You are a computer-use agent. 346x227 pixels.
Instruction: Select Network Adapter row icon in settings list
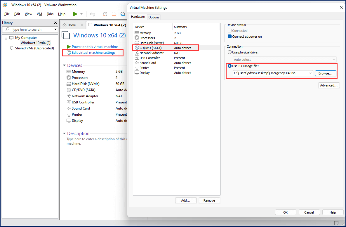(x=137, y=53)
